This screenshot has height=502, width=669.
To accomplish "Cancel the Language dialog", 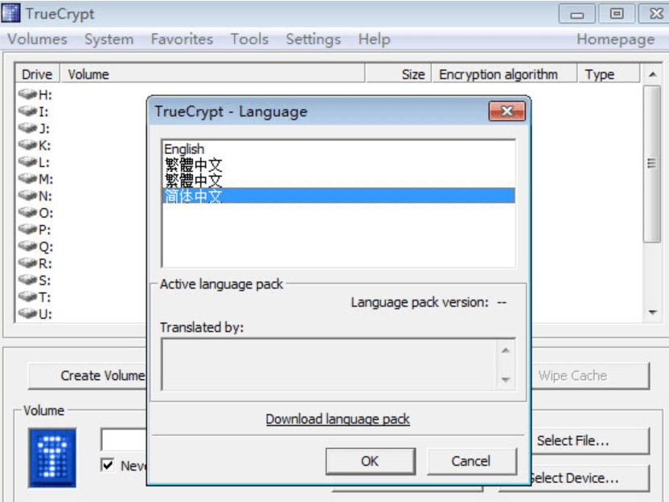I will [471, 461].
